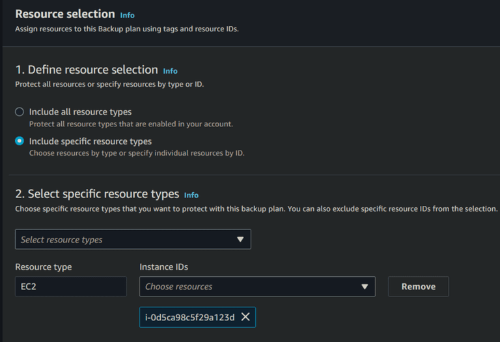Click the EC2 resource type field
The width and height of the screenshot is (500, 342).
click(x=70, y=287)
